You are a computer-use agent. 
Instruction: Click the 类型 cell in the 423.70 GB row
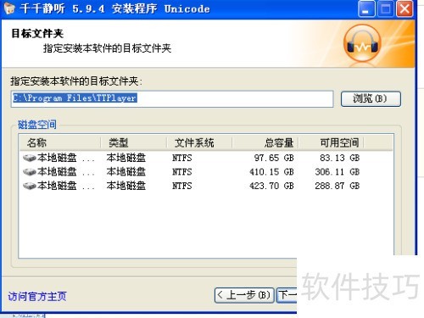[x=126, y=186]
